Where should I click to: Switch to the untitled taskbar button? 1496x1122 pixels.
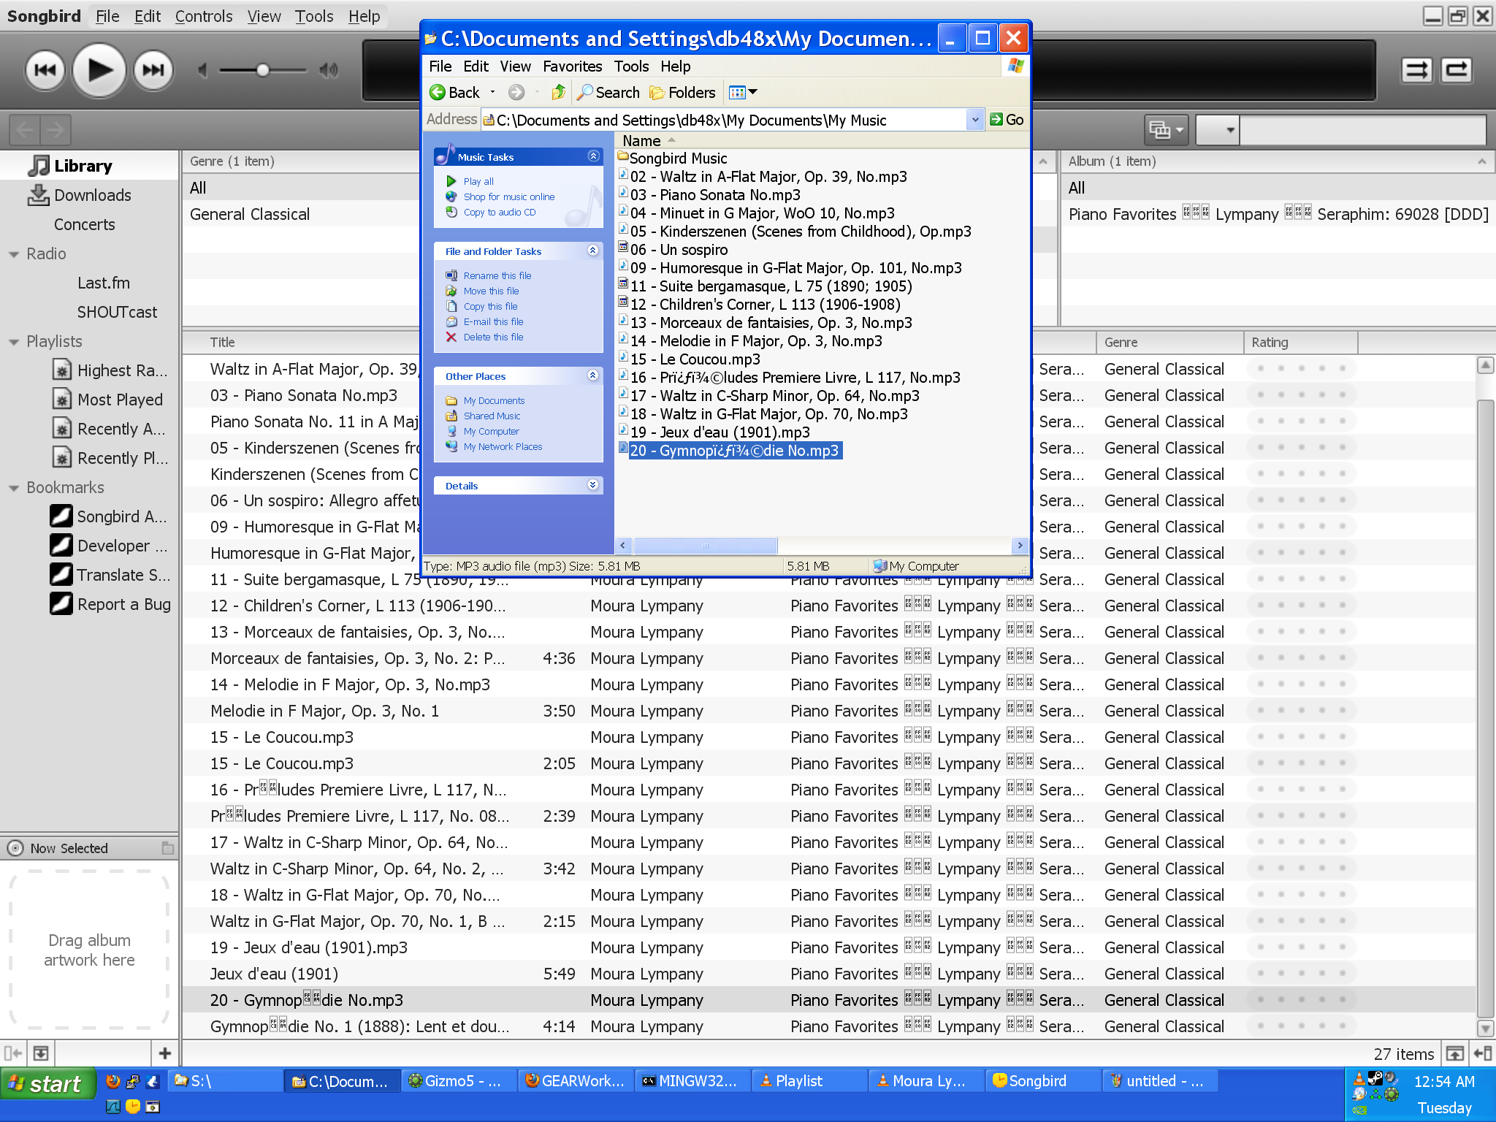click(1160, 1081)
